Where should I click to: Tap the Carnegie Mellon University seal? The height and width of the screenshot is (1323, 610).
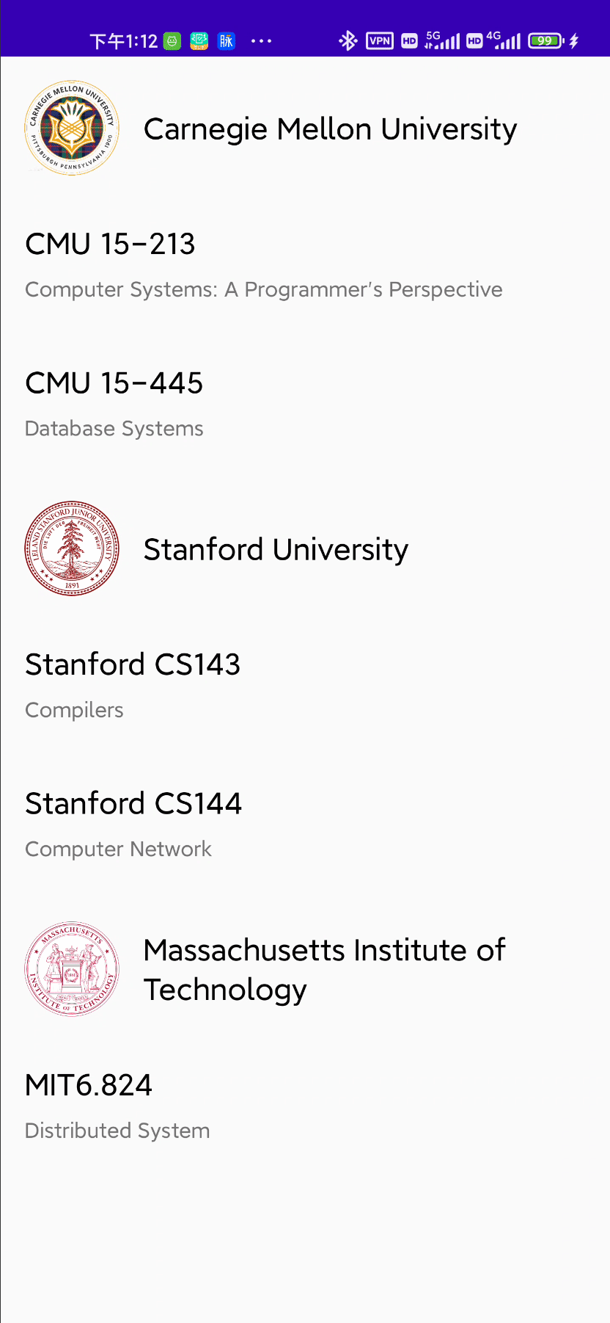pos(72,128)
